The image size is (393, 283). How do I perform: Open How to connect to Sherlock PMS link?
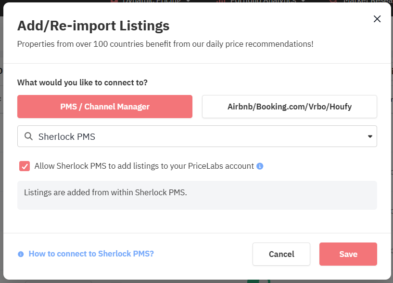pos(91,254)
